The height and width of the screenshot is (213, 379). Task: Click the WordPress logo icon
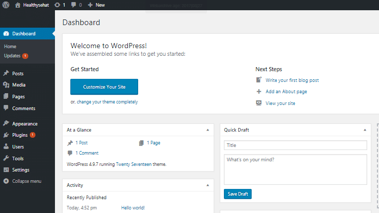pos(6,5)
